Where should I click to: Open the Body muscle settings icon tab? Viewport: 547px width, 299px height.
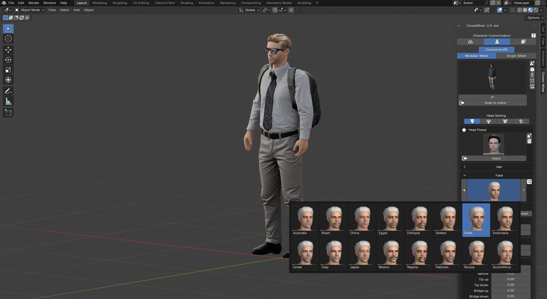coord(489,122)
